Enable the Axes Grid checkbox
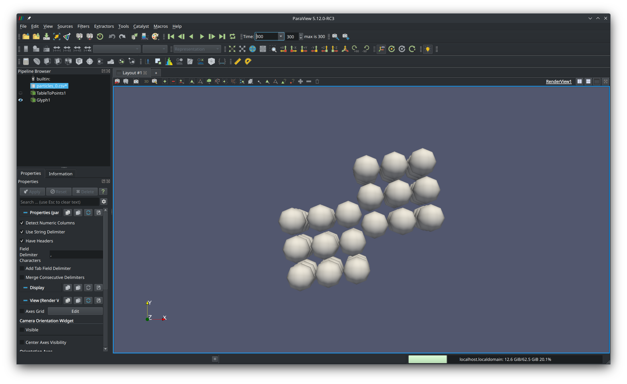 (22, 311)
